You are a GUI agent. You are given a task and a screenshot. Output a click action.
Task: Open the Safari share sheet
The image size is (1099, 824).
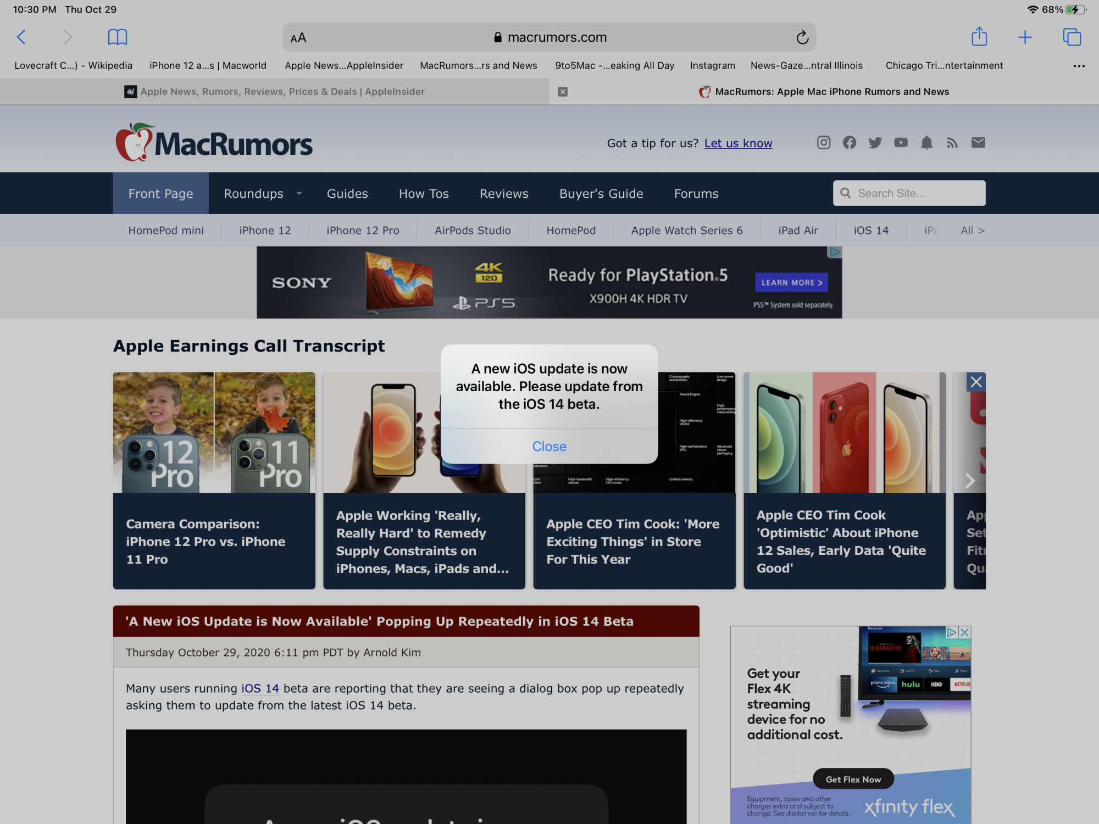[979, 37]
